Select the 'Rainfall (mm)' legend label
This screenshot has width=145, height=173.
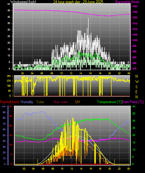coord(10,102)
